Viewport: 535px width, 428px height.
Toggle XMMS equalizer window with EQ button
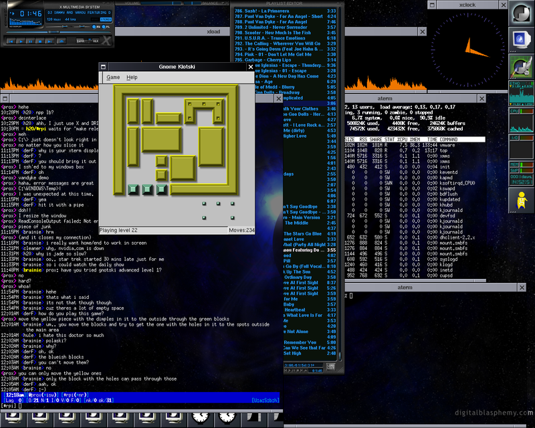point(96,27)
